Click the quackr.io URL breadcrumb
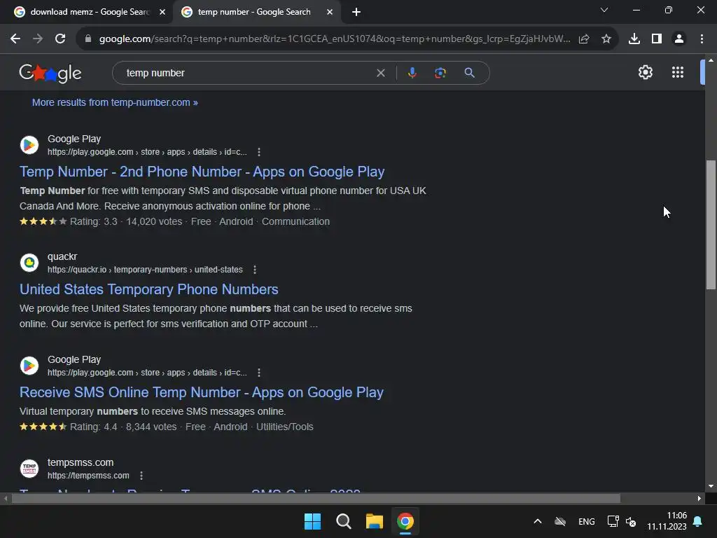Screen dimensions: 717x538 click(145, 270)
